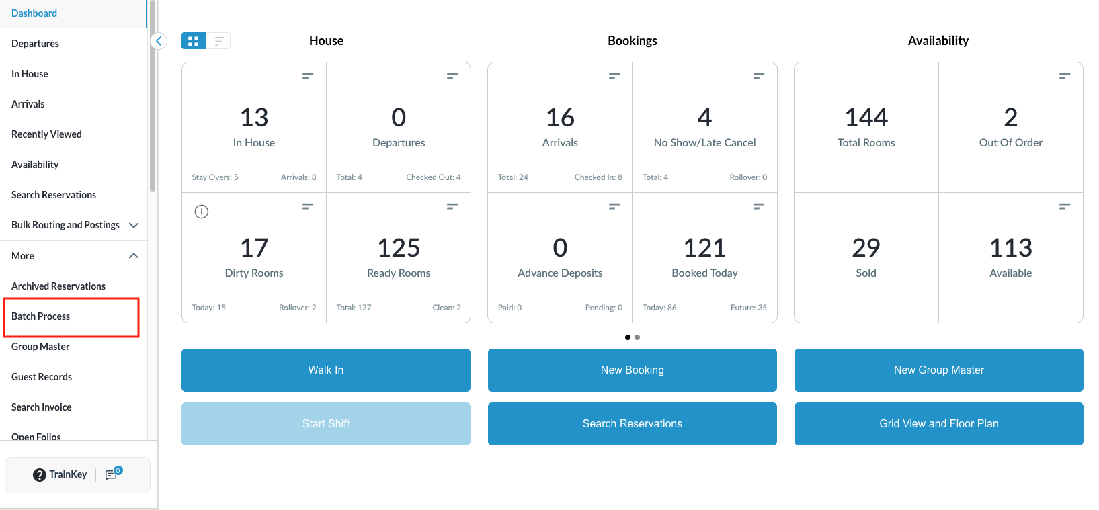Open menu icon on Ready Rooms tile
Viewport: 1099px width, 510px height.
[x=452, y=206]
